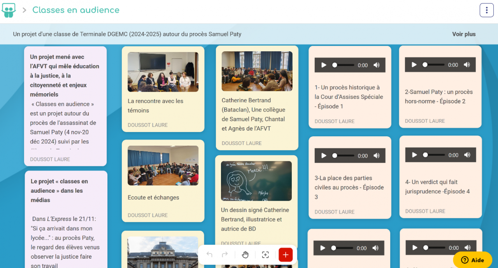The image size is (498, 268).
Task: Mute the Épisode 1 audio player
Action: (x=376, y=65)
